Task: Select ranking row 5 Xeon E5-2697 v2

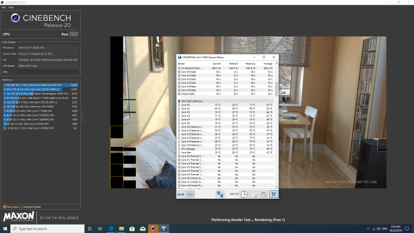Action: [40, 102]
